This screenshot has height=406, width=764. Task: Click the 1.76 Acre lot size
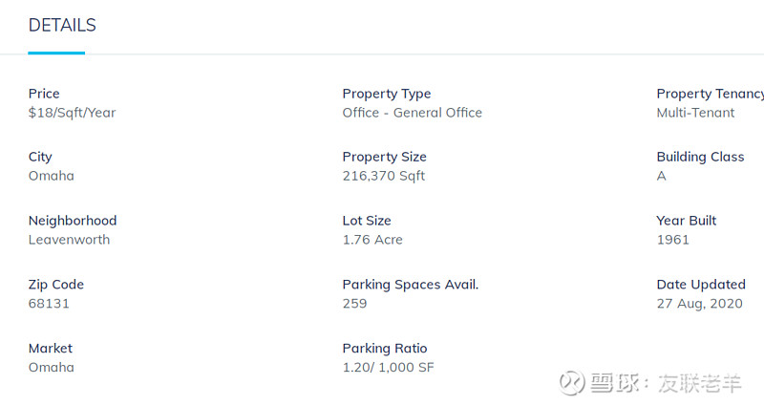point(372,240)
